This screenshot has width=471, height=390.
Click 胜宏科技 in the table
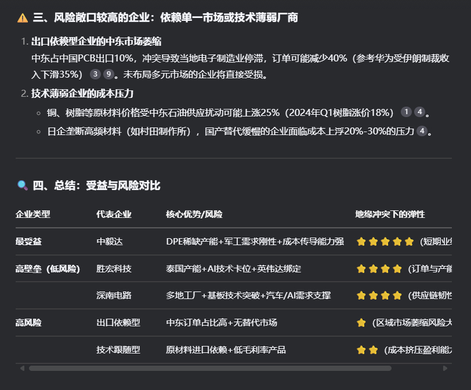coord(114,268)
